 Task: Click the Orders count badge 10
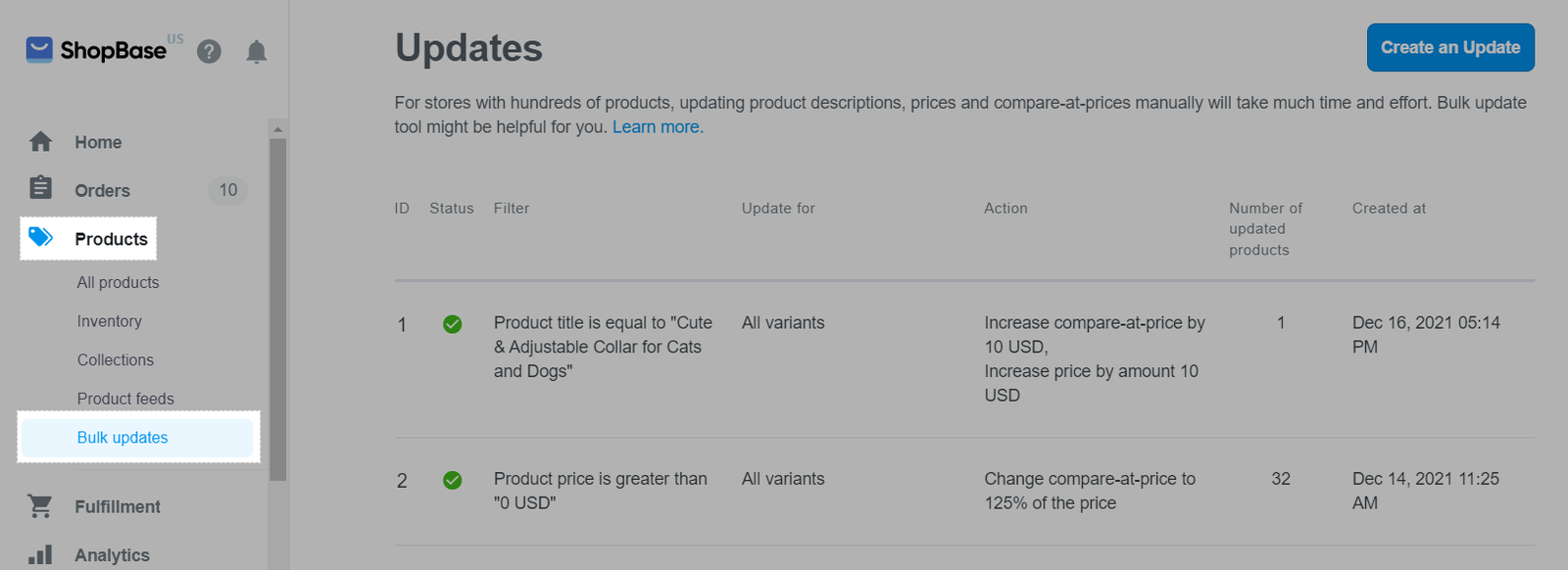click(x=228, y=190)
